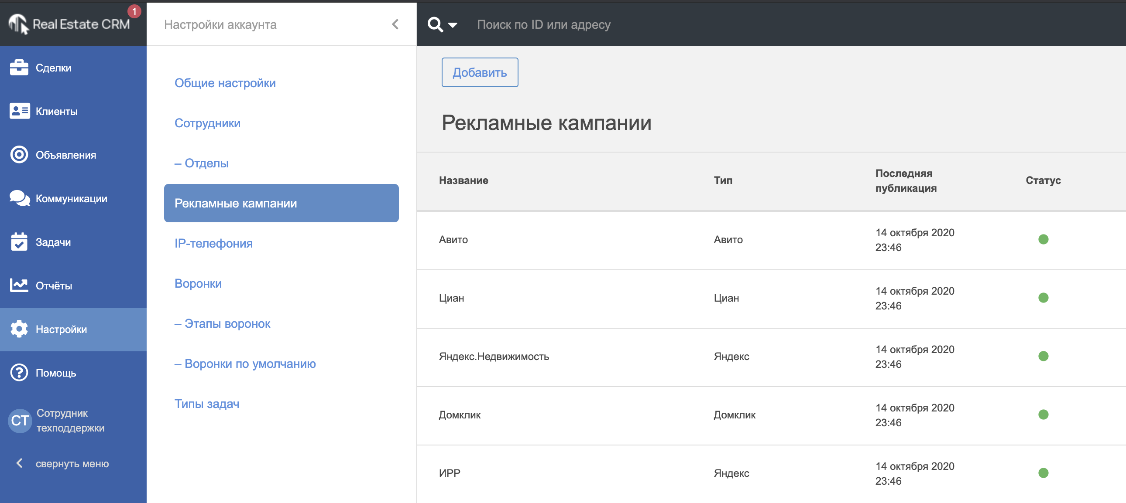Click the chat bubbles icon for Коммуникации

[20, 198]
